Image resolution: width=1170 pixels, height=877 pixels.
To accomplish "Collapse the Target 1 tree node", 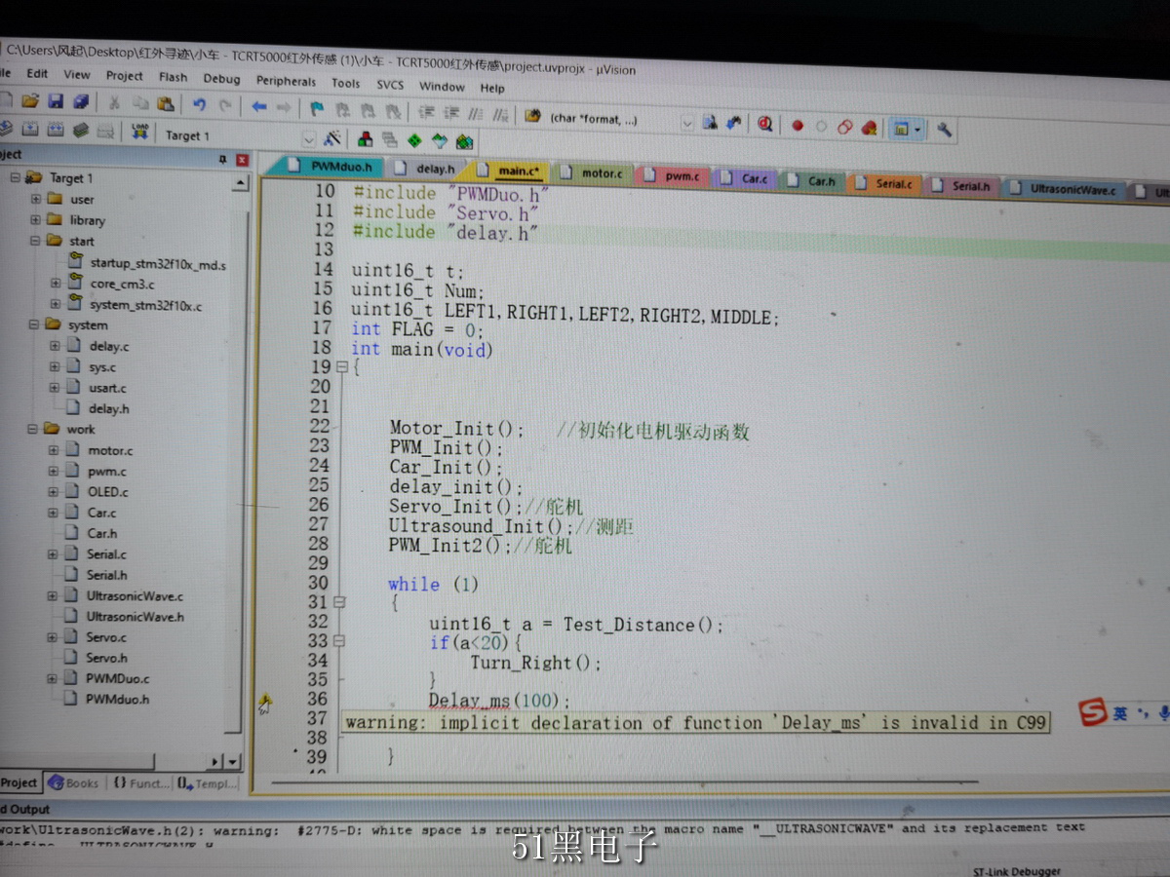I will (x=16, y=177).
